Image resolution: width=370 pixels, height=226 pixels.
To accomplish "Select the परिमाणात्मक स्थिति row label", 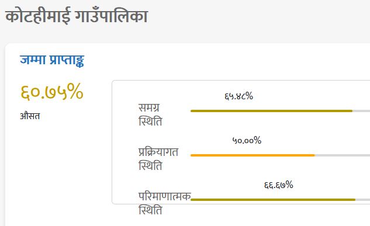I will 165,203.
